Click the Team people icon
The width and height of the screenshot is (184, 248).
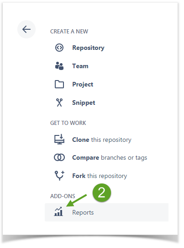tap(59, 66)
